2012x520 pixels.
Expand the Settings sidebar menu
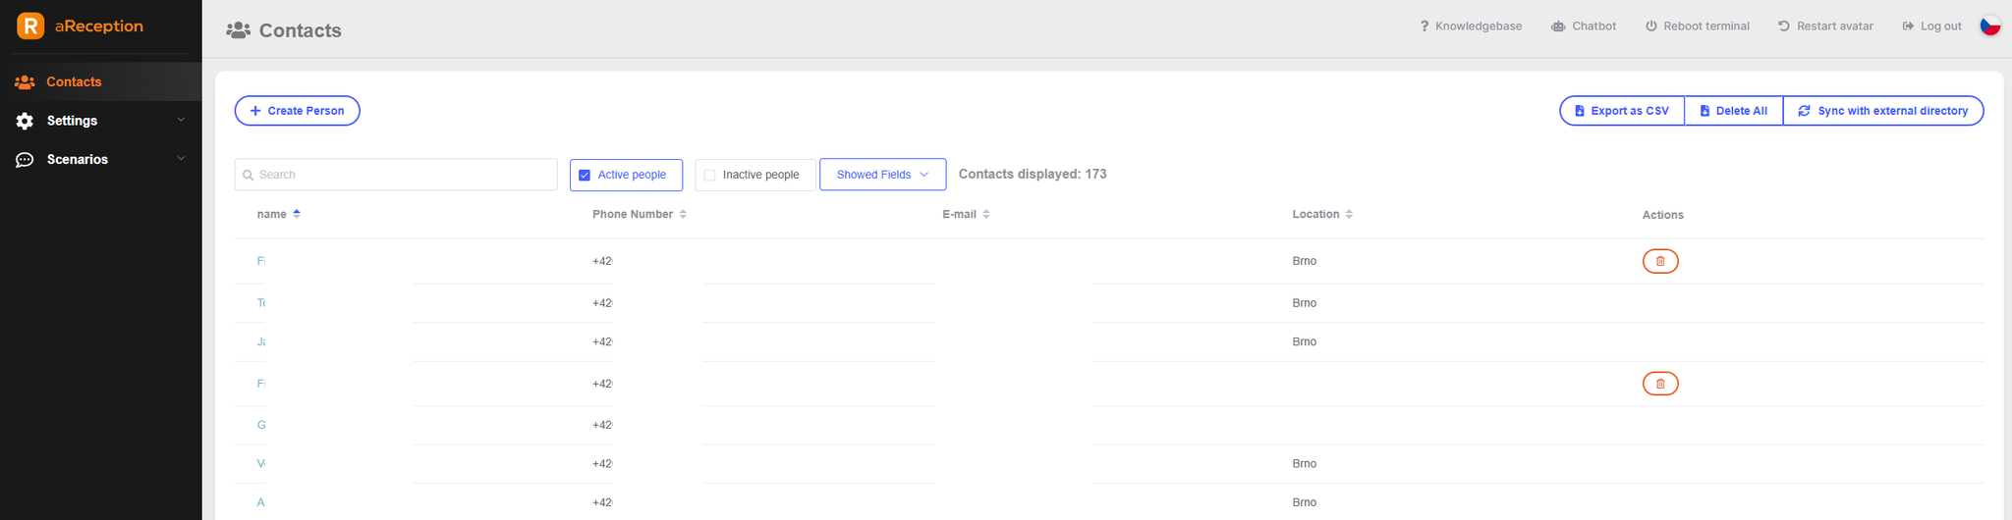click(x=100, y=121)
